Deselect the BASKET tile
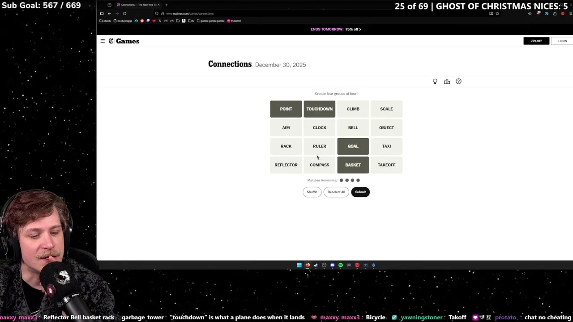This screenshot has width=573, height=322. tap(353, 165)
